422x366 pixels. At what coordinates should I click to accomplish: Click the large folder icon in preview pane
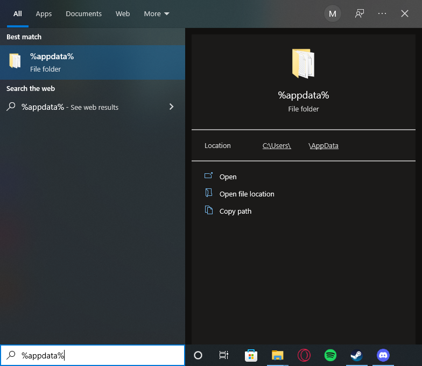click(x=303, y=64)
